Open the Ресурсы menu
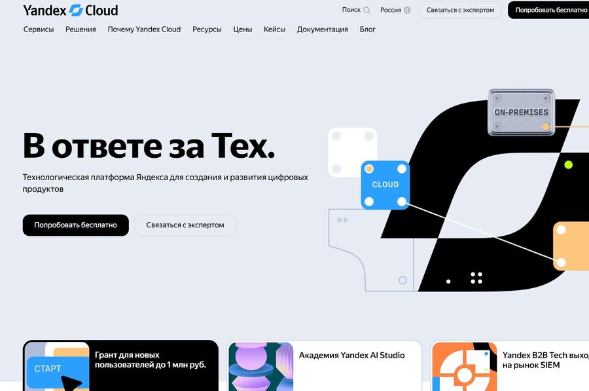589x391 pixels. [207, 29]
